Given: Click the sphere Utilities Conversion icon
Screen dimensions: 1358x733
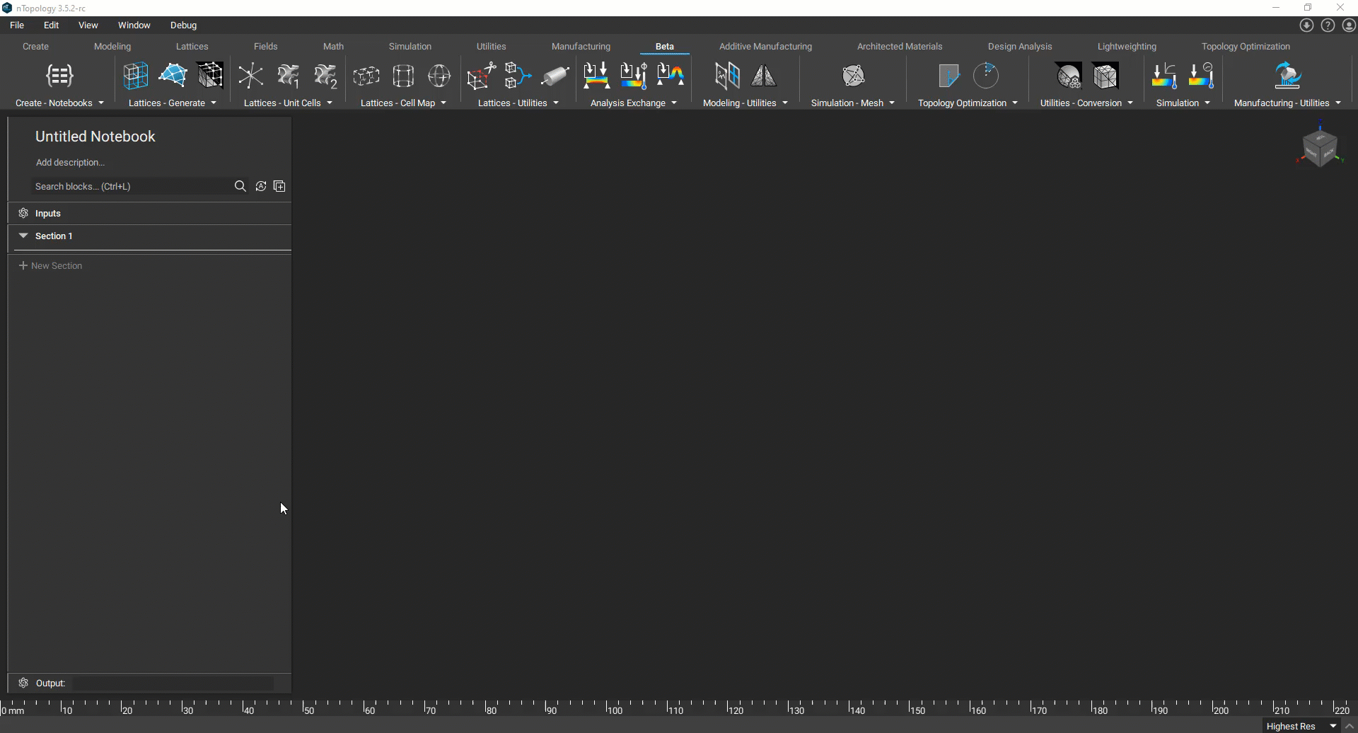Looking at the screenshot, I should click(1068, 76).
